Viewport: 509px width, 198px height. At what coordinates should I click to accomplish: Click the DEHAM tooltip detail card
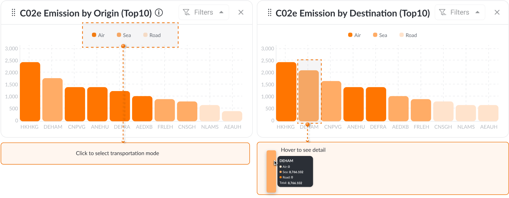point(295,171)
